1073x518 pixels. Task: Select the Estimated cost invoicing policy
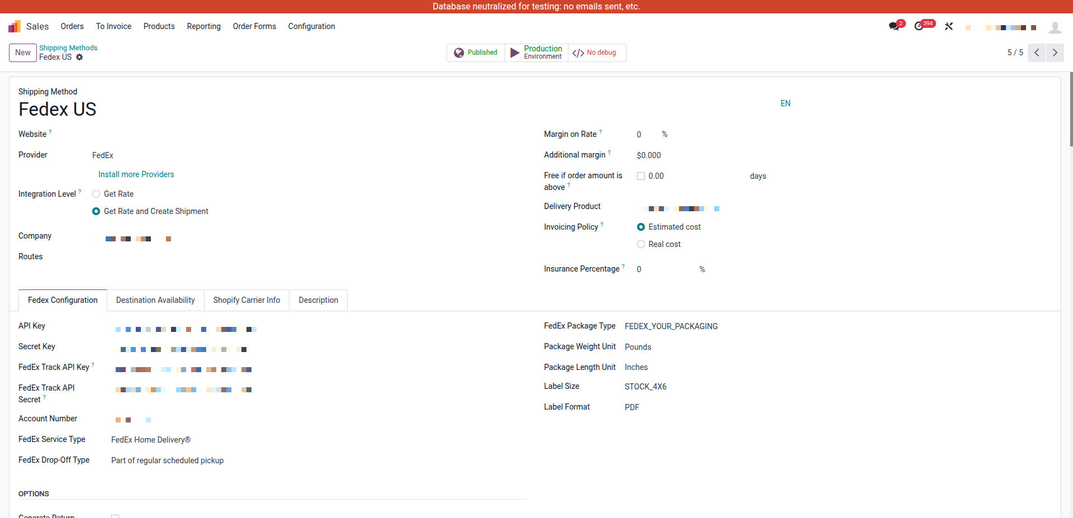[x=641, y=227]
